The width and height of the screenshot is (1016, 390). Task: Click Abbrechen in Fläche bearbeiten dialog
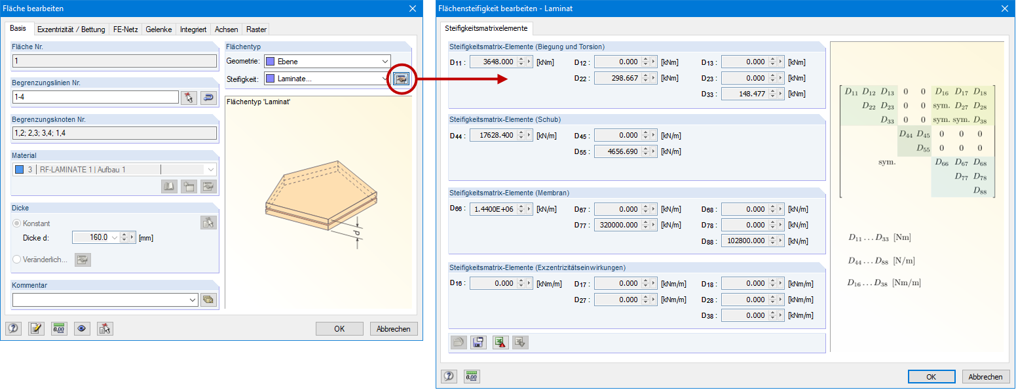point(394,329)
